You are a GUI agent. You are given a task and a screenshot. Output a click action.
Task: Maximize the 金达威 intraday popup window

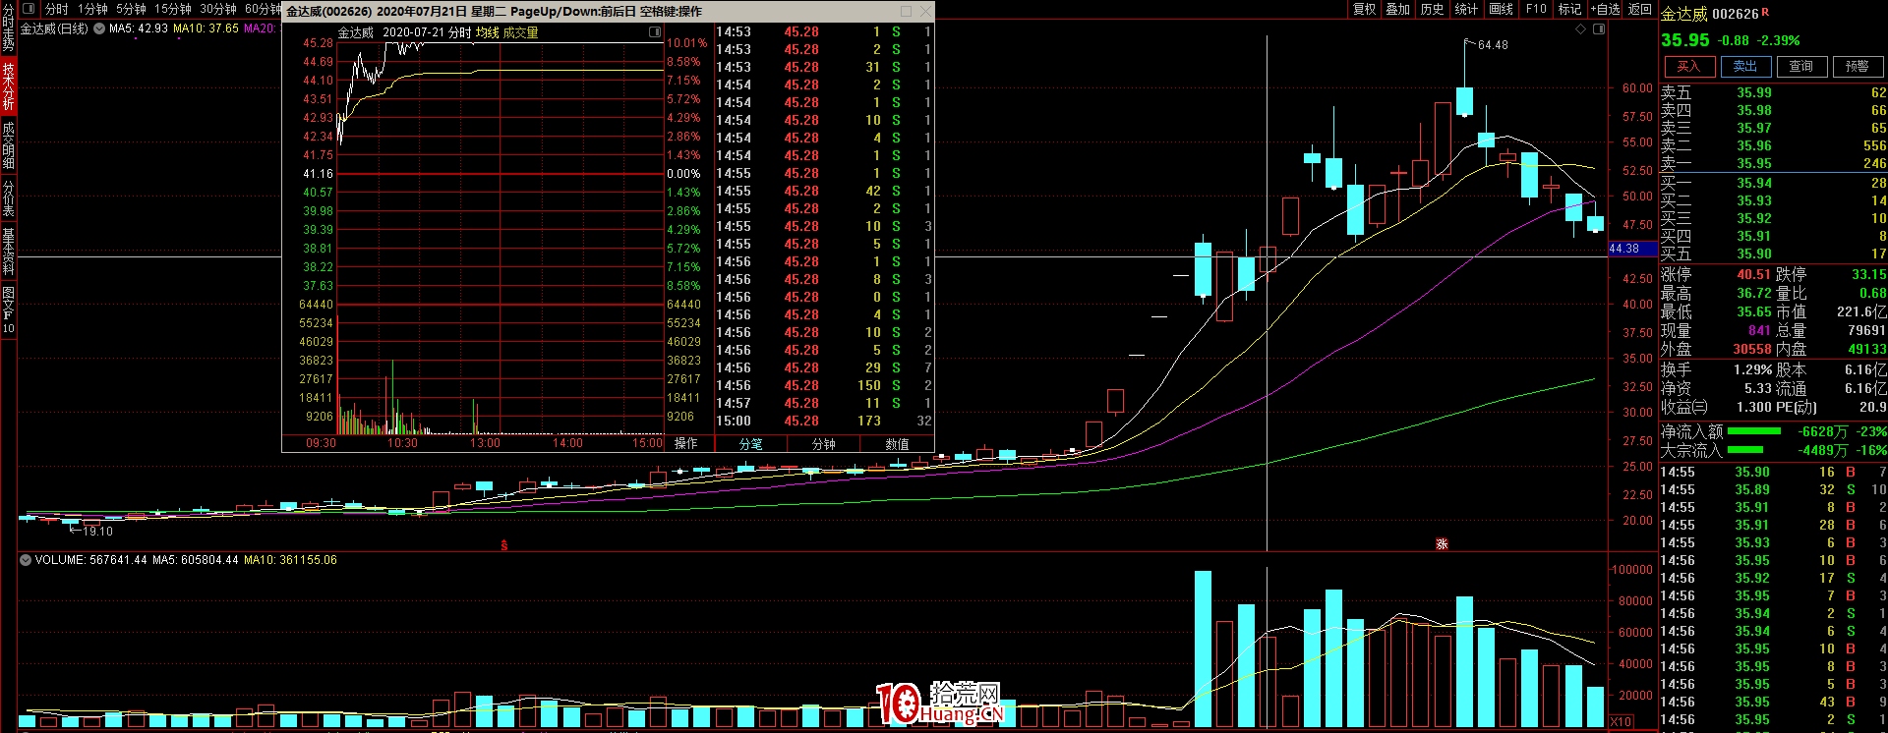pyautogui.click(x=904, y=12)
